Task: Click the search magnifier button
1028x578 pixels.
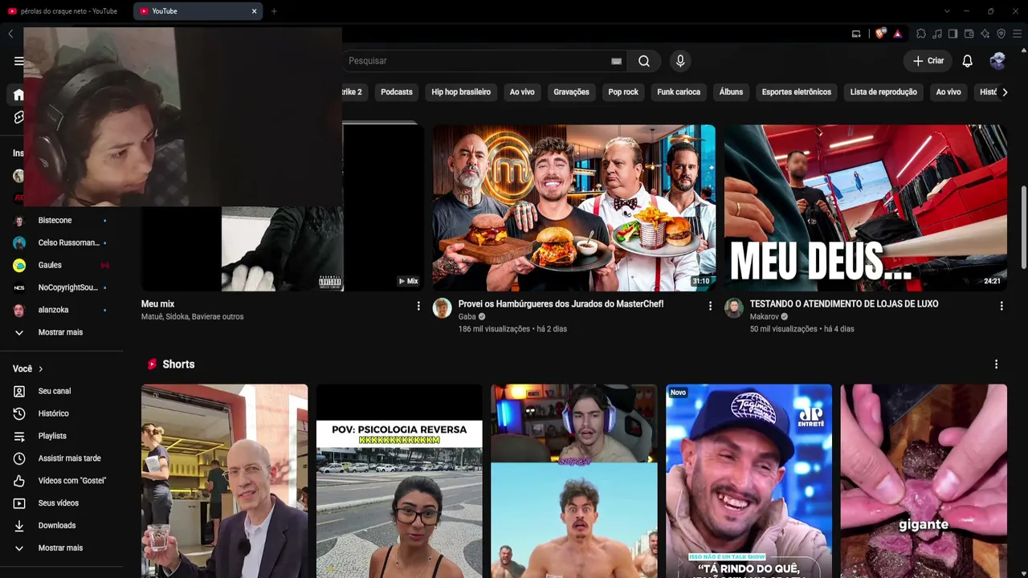Action: coord(644,61)
